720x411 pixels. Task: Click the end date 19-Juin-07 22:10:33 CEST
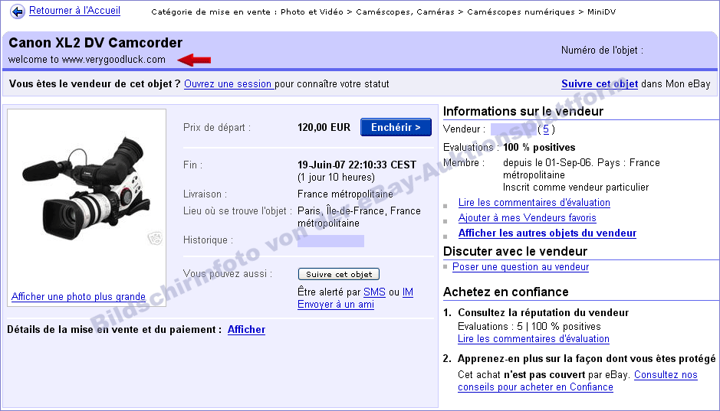tap(357, 165)
